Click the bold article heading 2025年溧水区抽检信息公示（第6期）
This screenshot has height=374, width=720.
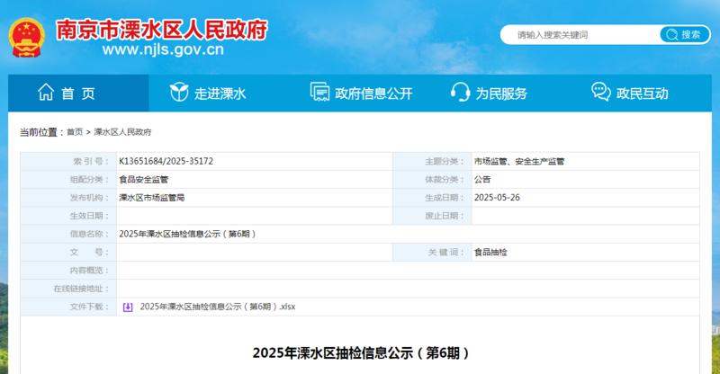point(361,353)
